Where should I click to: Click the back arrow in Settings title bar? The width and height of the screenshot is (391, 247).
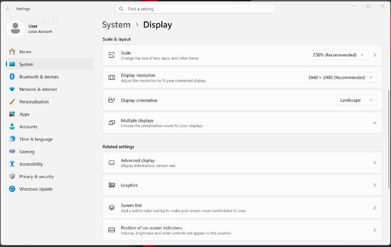8,9
